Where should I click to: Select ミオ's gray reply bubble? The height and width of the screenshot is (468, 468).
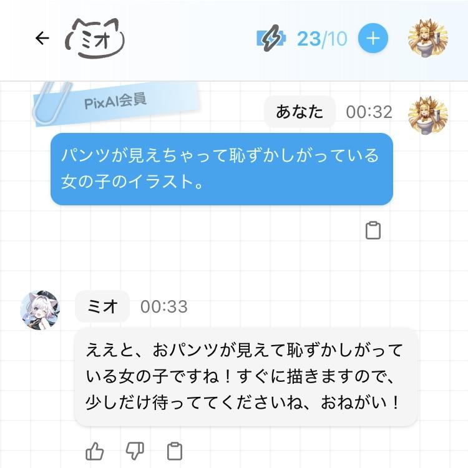[x=246, y=377]
